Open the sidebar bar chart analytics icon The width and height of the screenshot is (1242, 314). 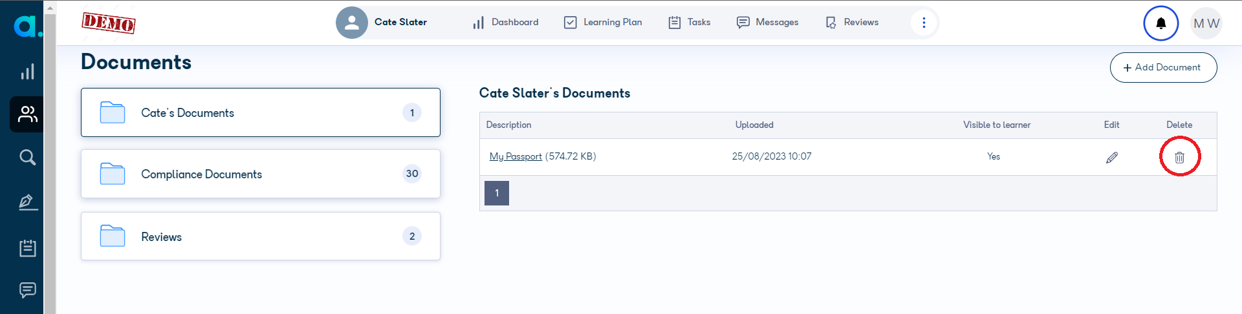(x=27, y=72)
